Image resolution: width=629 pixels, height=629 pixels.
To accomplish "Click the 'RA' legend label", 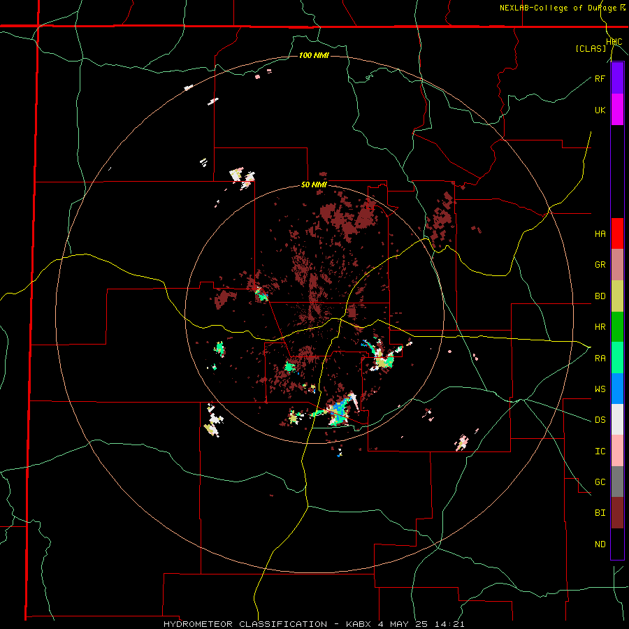I will pos(600,358).
